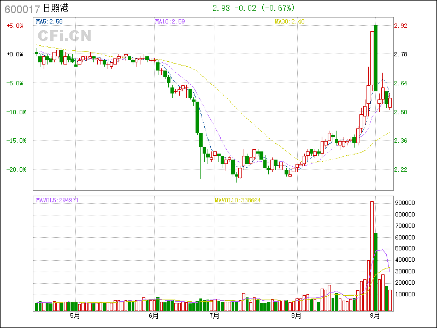The height and width of the screenshot is (328, 437).
Task: Select the 9月 time axis label
Action: (x=375, y=315)
